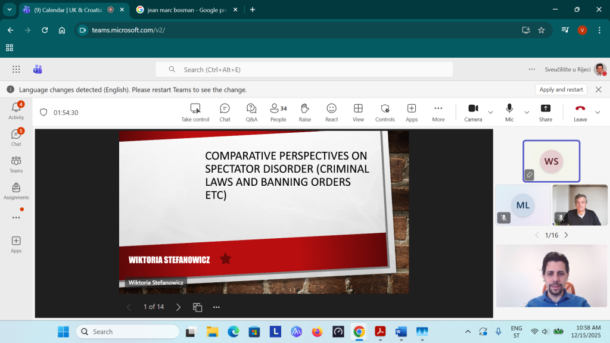Viewport: 610px width, 343px height.
Task: Expand the Camera options dropdown arrow
Action: 491,112
